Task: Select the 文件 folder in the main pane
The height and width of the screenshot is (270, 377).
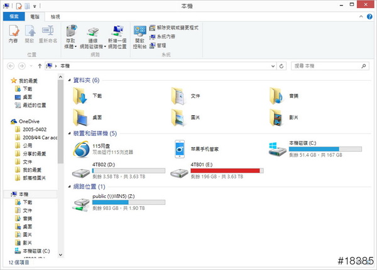Action: 186,96
